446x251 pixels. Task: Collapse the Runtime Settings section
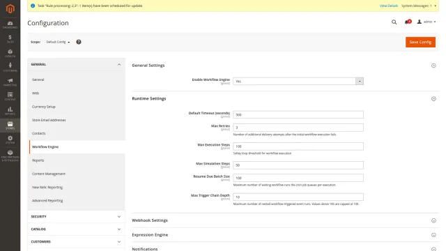433,99
